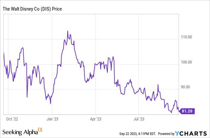Select the Jan '23 x-axis label
210x138 pixels.
(52, 118)
